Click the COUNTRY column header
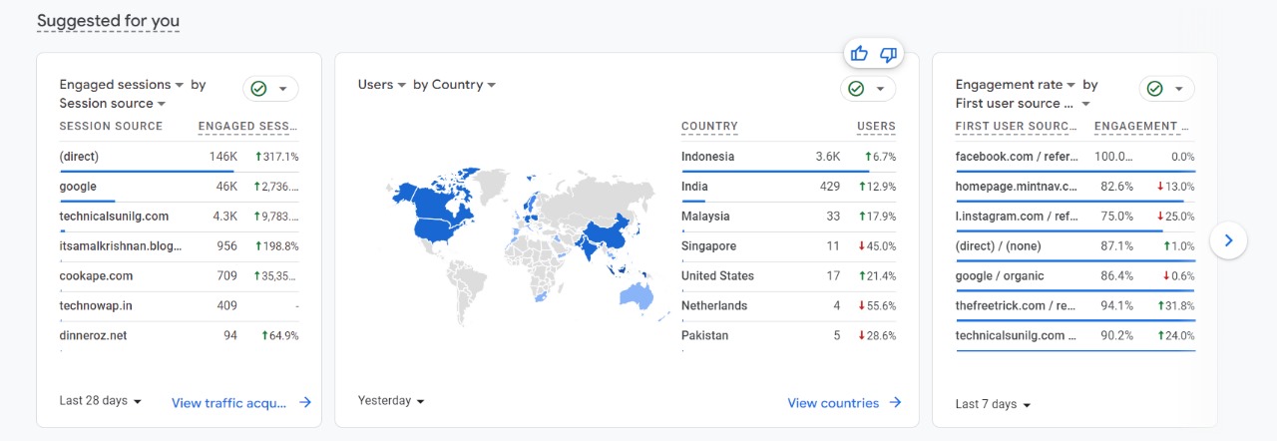Screen dimensions: 1277x441 click(x=709, y=127)
